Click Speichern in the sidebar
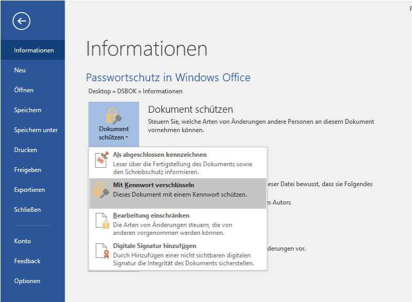412x302 pixels. (33, 110)
